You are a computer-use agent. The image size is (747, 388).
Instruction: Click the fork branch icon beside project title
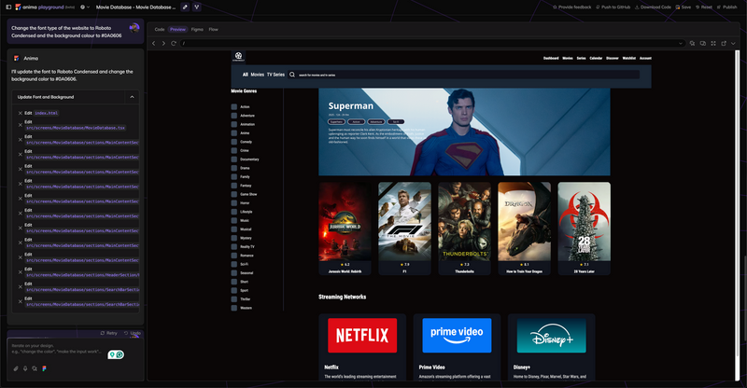tap(196, 7)
